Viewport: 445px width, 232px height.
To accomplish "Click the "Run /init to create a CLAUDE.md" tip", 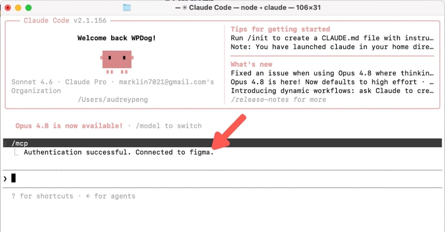I will tap(332, 38).
